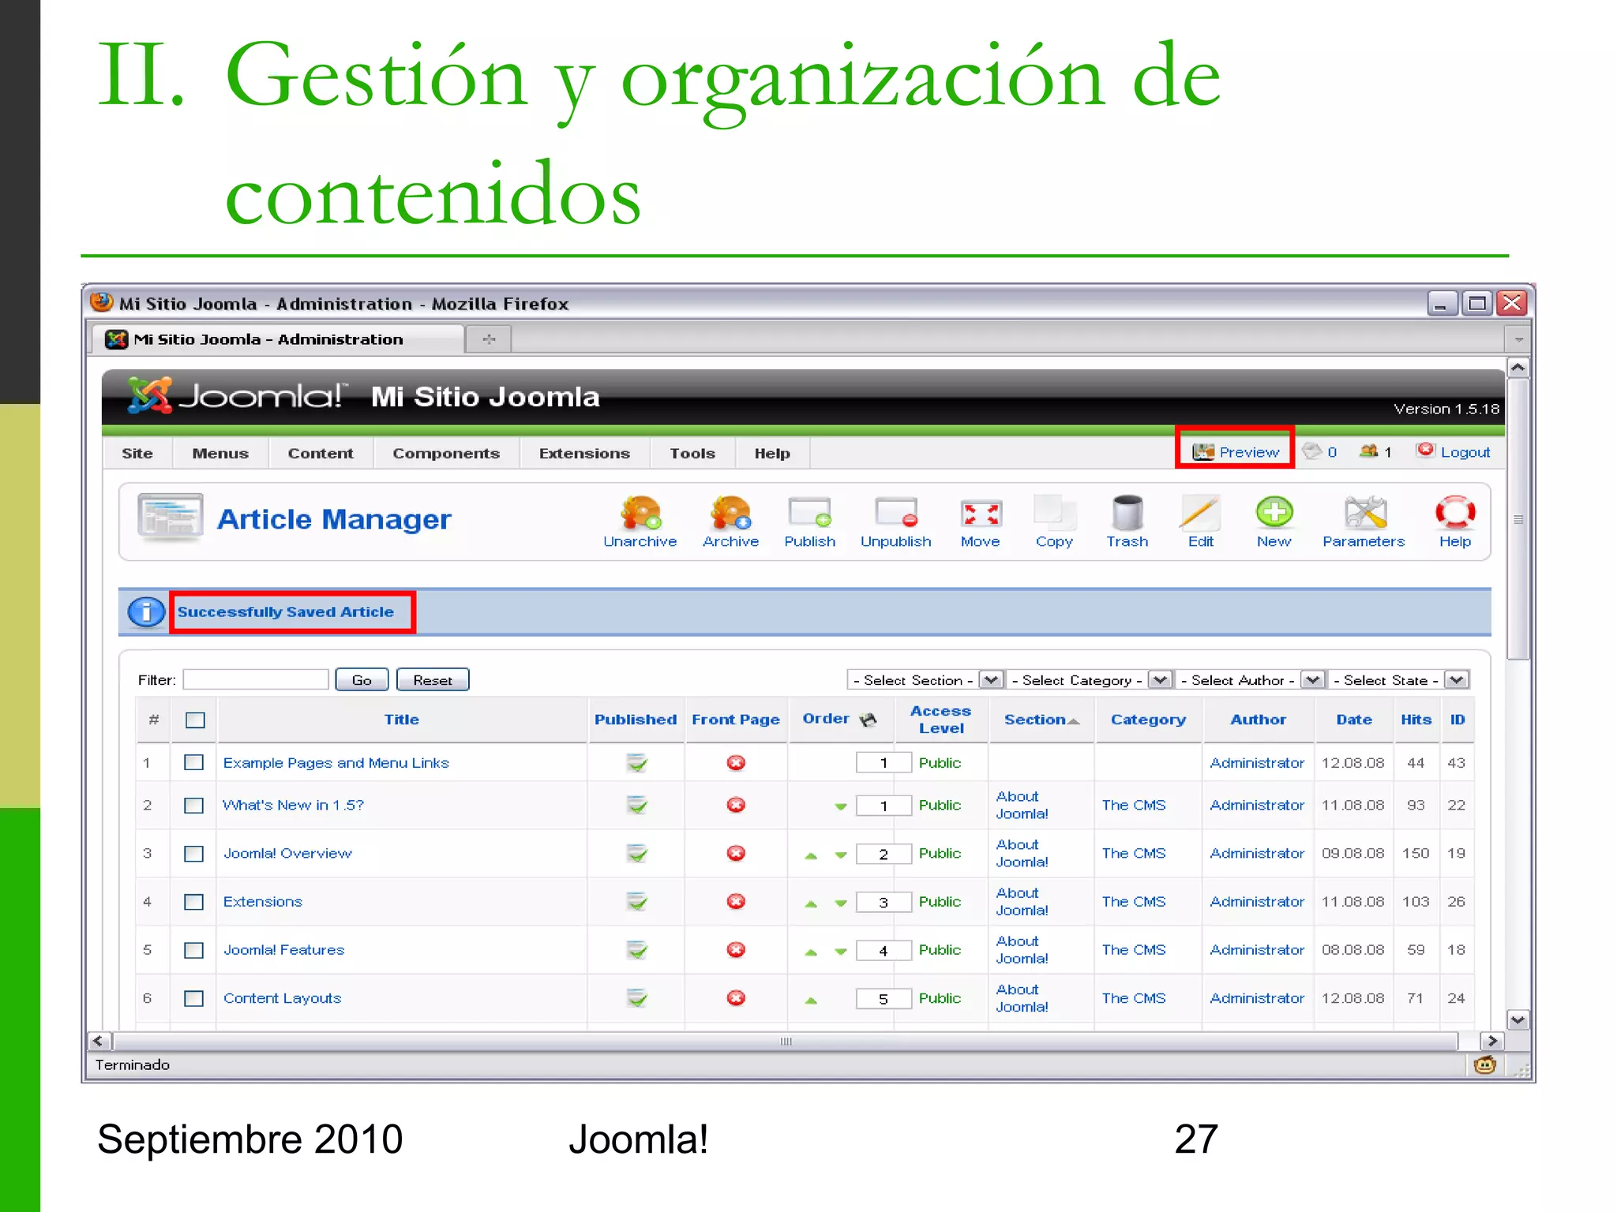
Task: Toggle front page status for What's New in 1.5?
Action: click(x=736, y=805)
